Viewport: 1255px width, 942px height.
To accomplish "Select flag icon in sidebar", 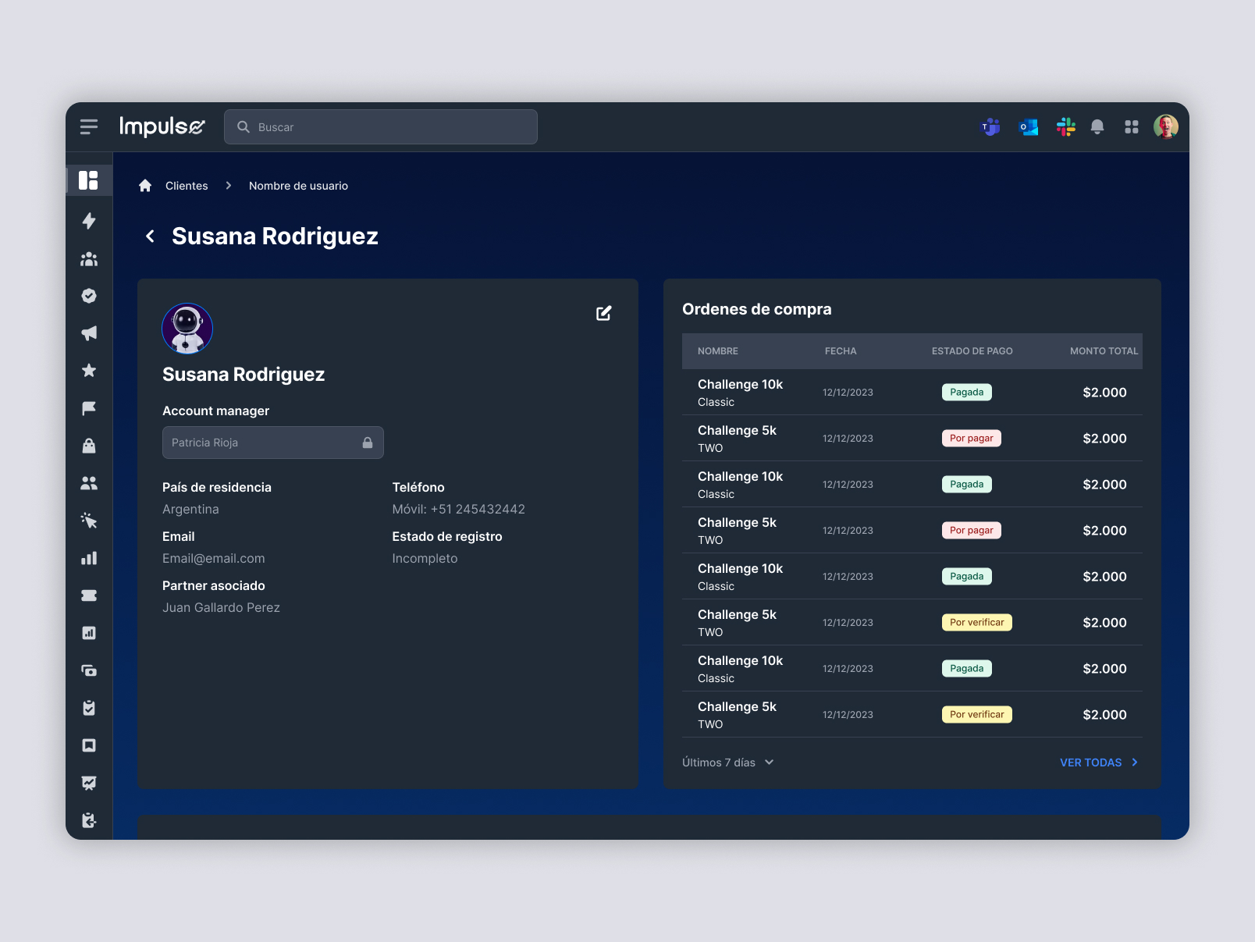I will pos(89,408).
